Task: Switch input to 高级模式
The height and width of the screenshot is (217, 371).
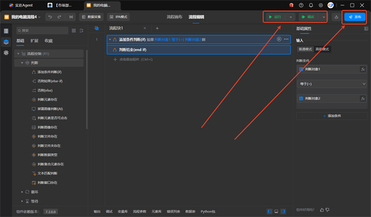Action: click(x=322, y=49)
